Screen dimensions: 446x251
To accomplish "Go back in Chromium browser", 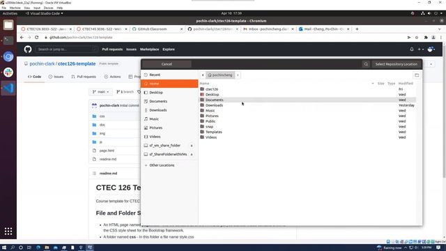I will 22,37.
